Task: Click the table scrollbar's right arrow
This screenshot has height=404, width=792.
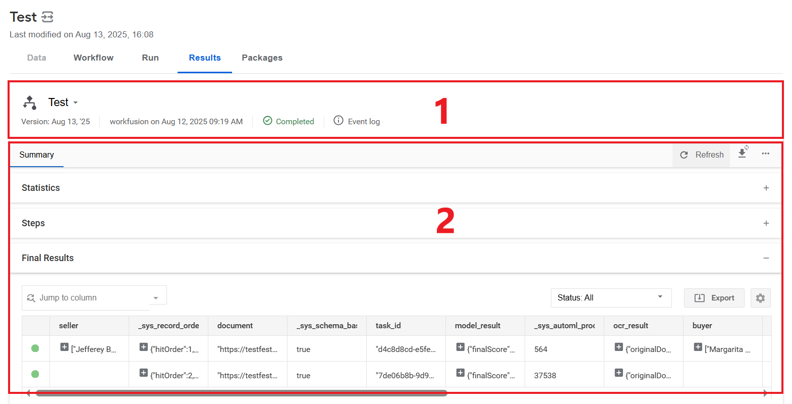Action: coord(765,393)
